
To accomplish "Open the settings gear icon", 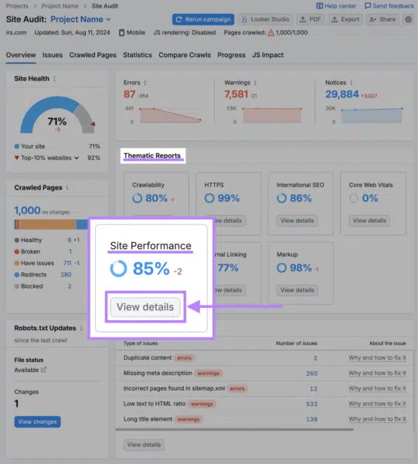I will tap(408, 19).
